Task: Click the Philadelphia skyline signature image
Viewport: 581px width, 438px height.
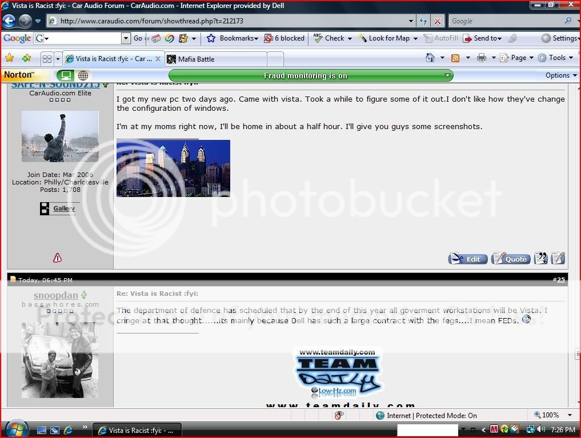Action: (x=173, y=168)
